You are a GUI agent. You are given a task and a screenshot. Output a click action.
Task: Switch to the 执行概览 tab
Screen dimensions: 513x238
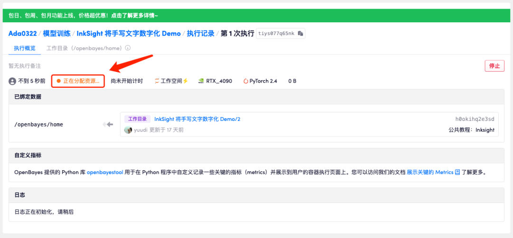click(24, 48)
